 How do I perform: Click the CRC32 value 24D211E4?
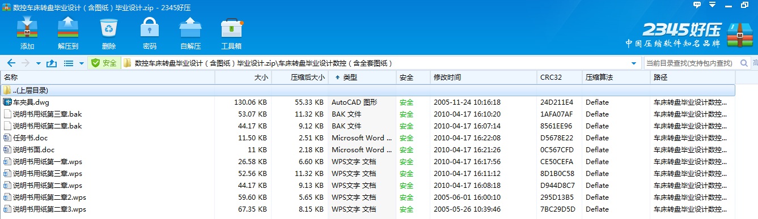[x=557, y=102]
